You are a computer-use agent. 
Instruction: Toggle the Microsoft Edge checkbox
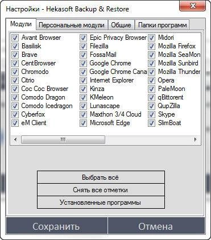tap(83, 123)
